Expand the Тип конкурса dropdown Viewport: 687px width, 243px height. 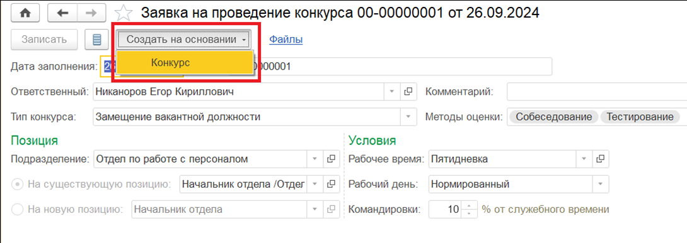(x=408, y=117)
